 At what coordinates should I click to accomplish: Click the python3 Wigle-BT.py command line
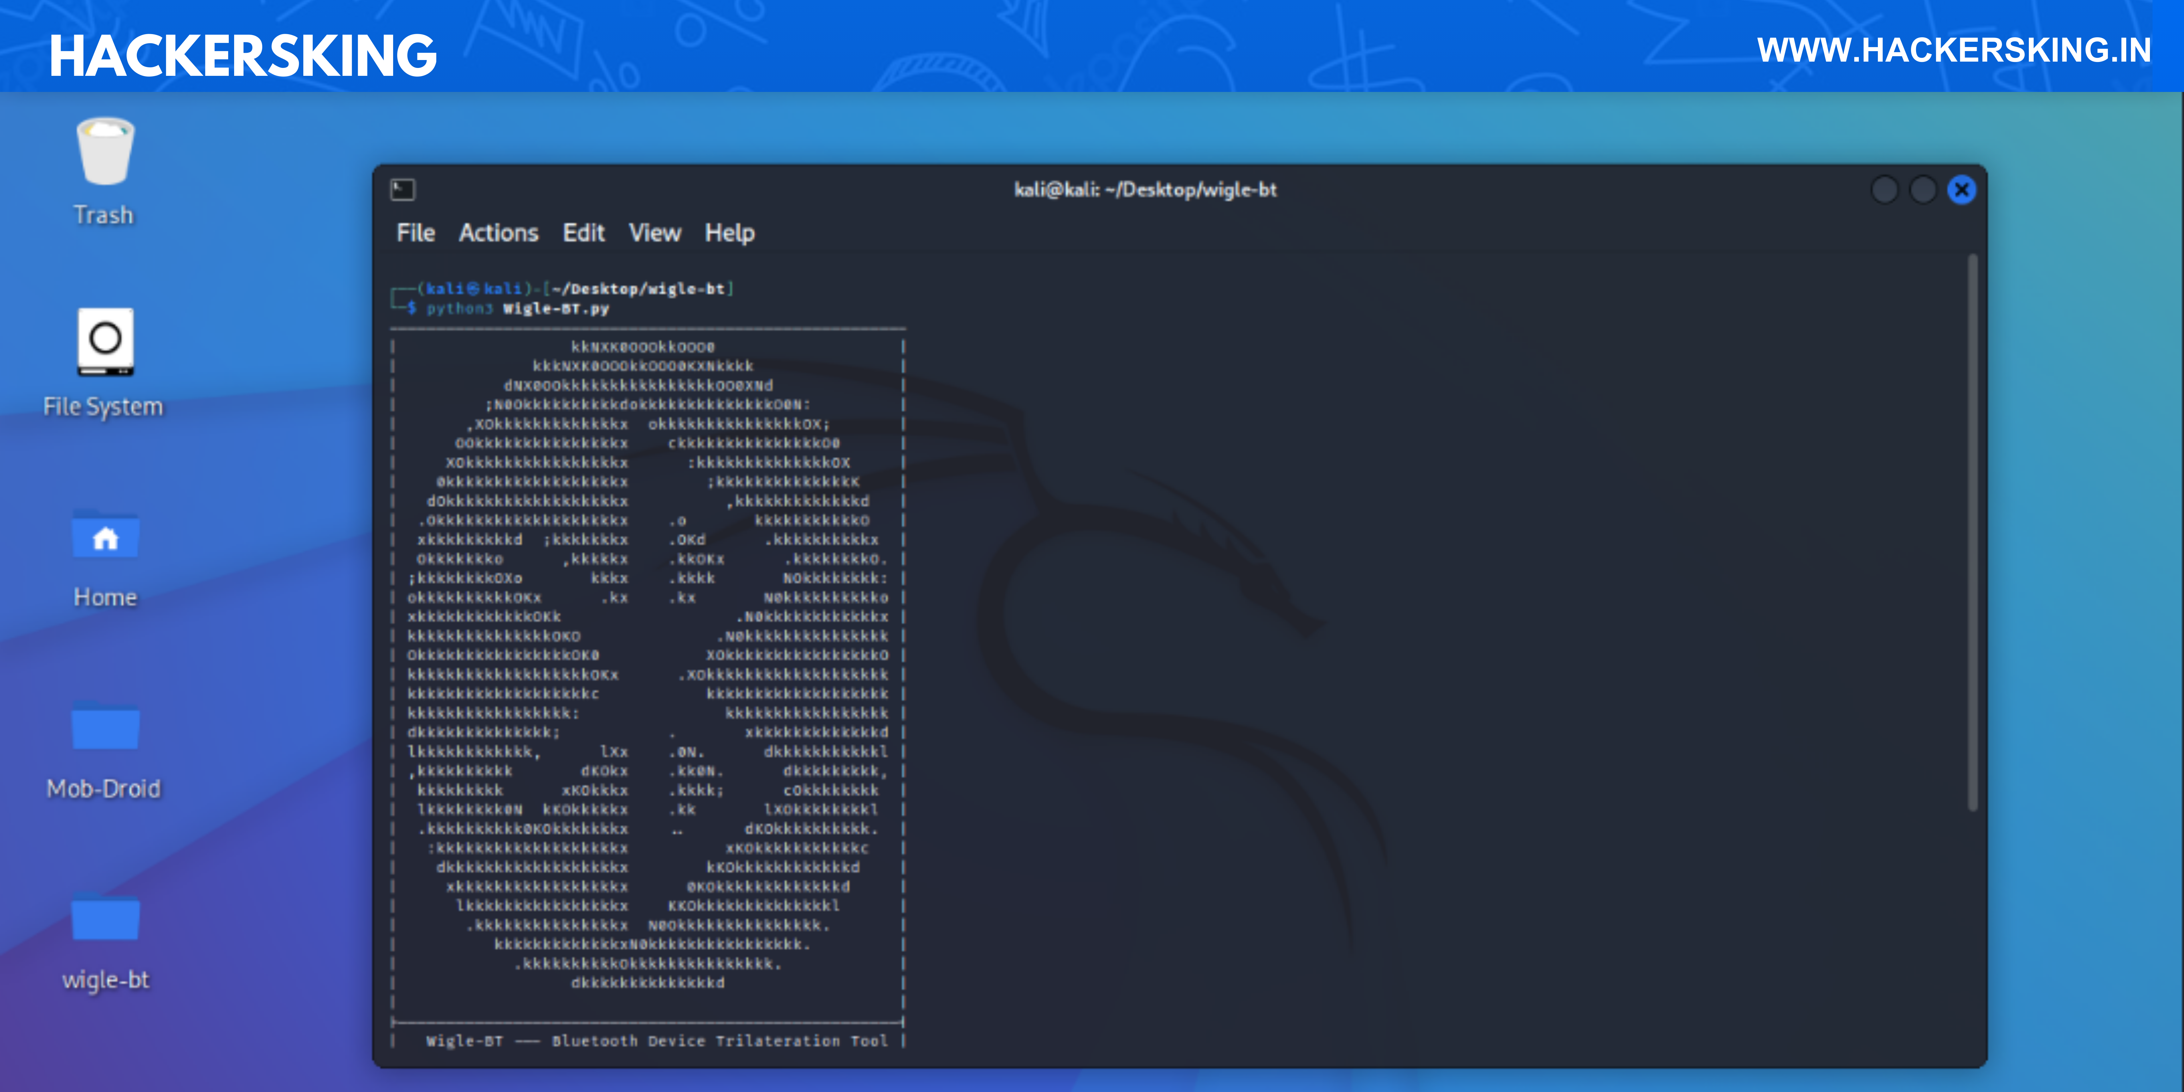click(518, 309)
